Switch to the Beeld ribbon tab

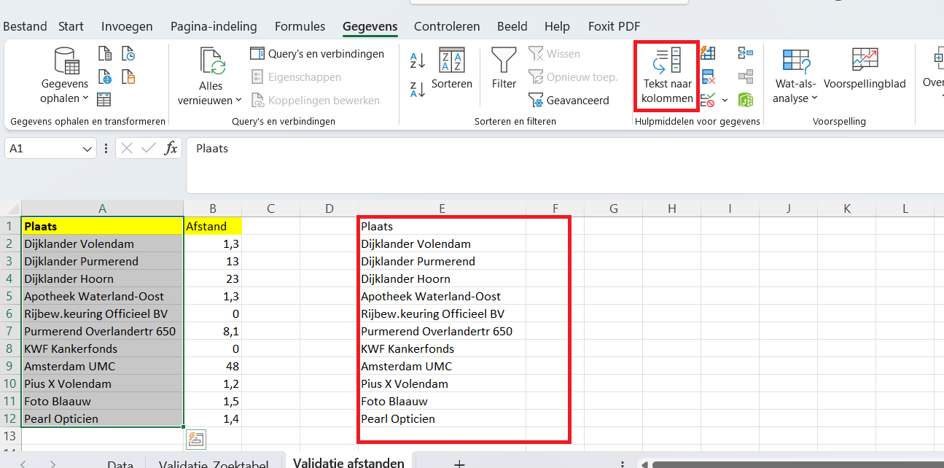512,26
